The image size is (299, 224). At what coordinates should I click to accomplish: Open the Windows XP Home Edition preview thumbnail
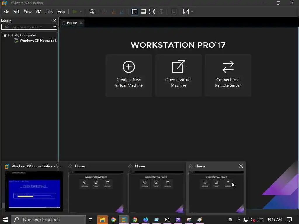coord(34,191)
